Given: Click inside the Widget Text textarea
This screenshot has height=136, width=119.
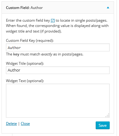Looking at the screenshot, I should click(58, 101).
